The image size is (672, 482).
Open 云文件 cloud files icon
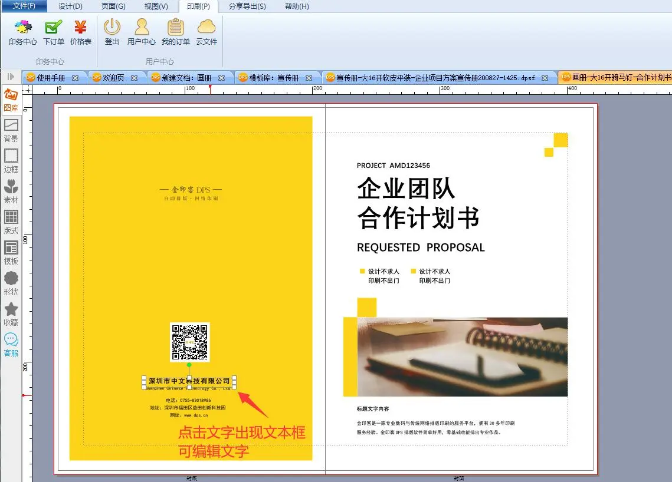(x=206, y=32)
